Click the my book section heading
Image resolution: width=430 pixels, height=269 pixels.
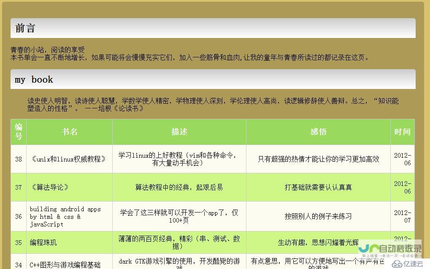[x=213, y=79]
